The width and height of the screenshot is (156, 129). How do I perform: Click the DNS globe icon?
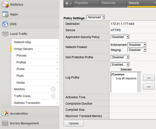click(x=5, y=24)
